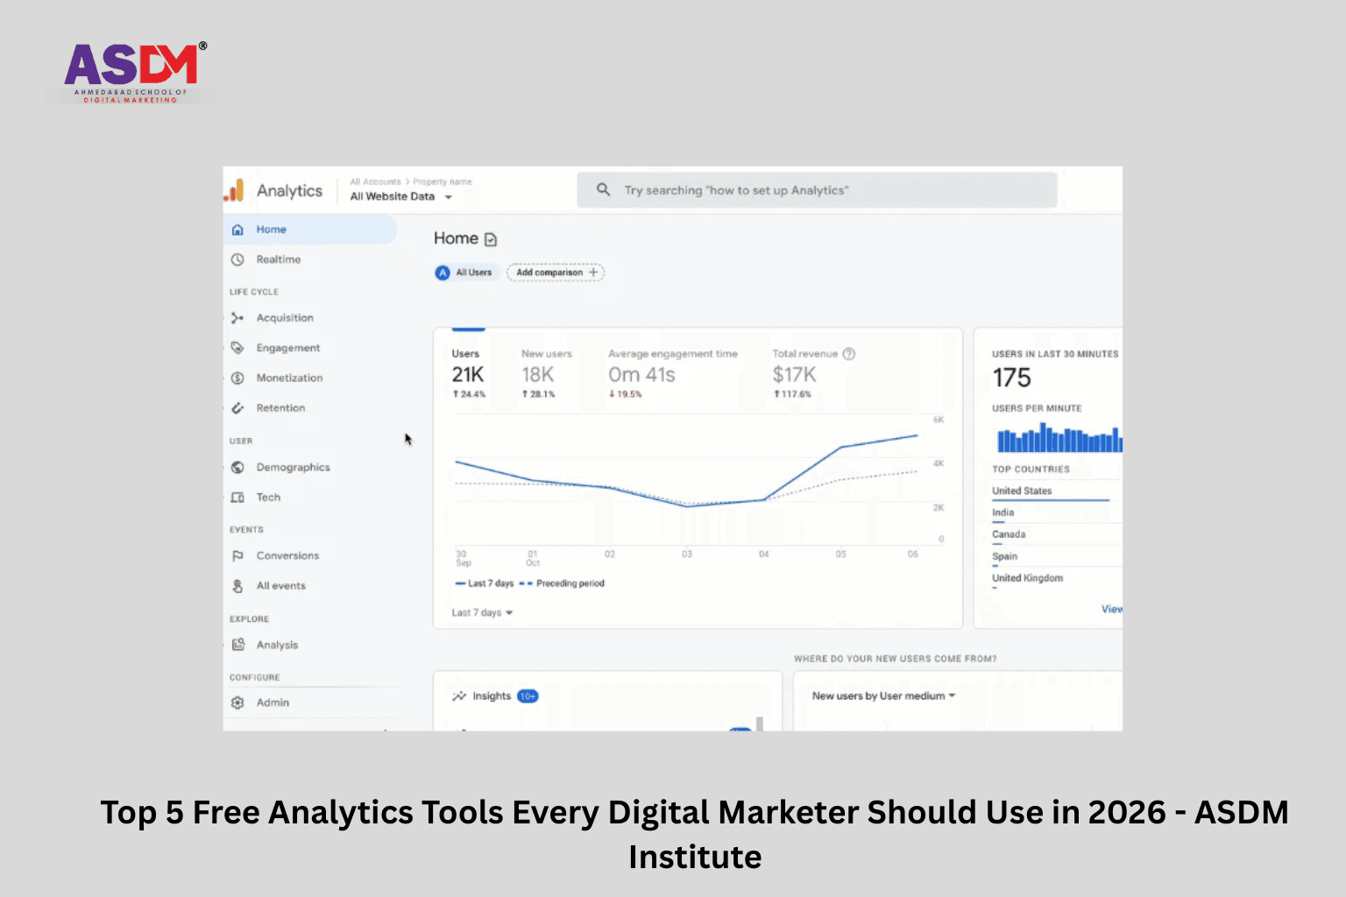This screenshot has width=1346, height=897.
Task: Click the Admin gear icon
Action: click(x=237, y=703)
